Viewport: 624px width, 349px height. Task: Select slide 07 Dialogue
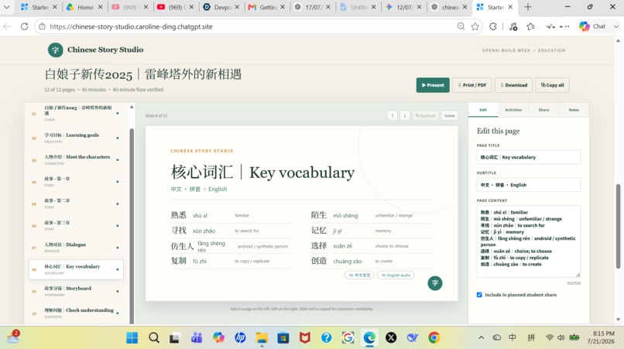[76, 248]
